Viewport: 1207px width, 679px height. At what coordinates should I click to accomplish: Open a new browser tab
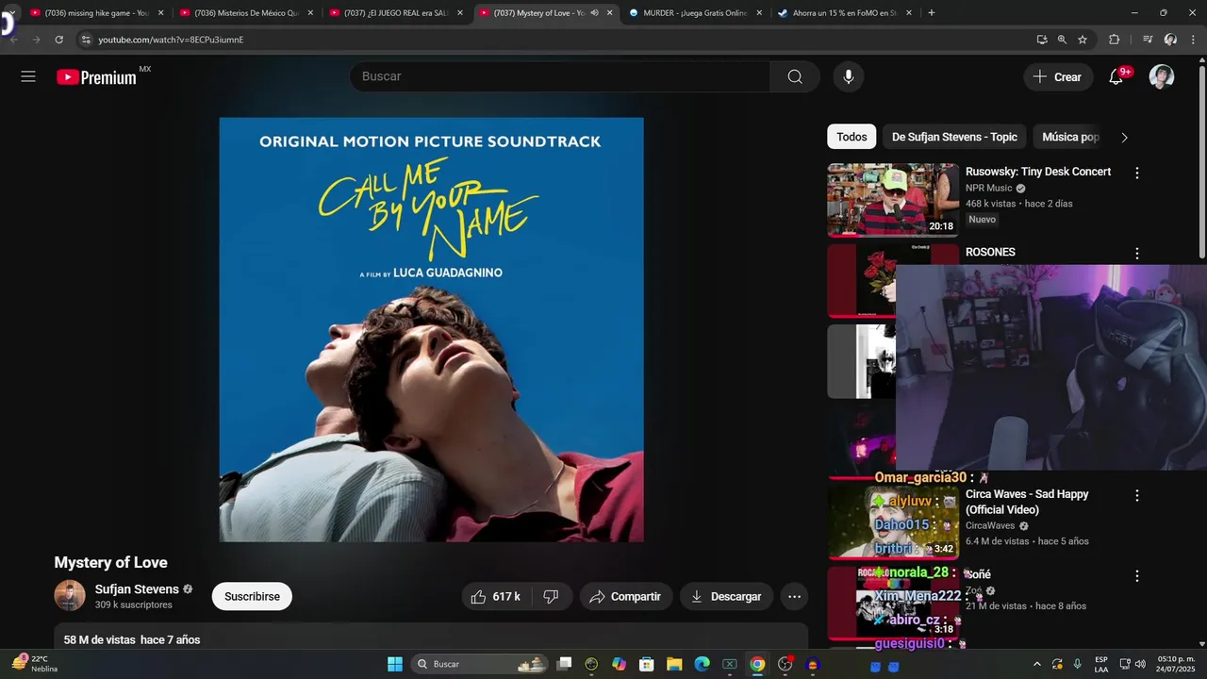tap(932, 13)
